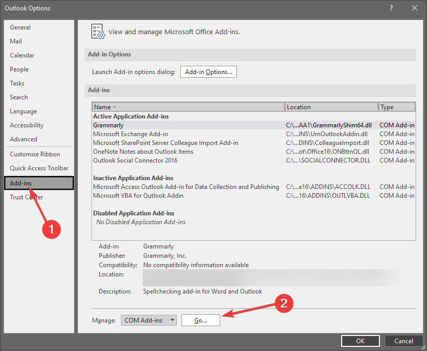Sort add-ins by the Location column header
427x351 pixels.
click(x=331, y=107)
